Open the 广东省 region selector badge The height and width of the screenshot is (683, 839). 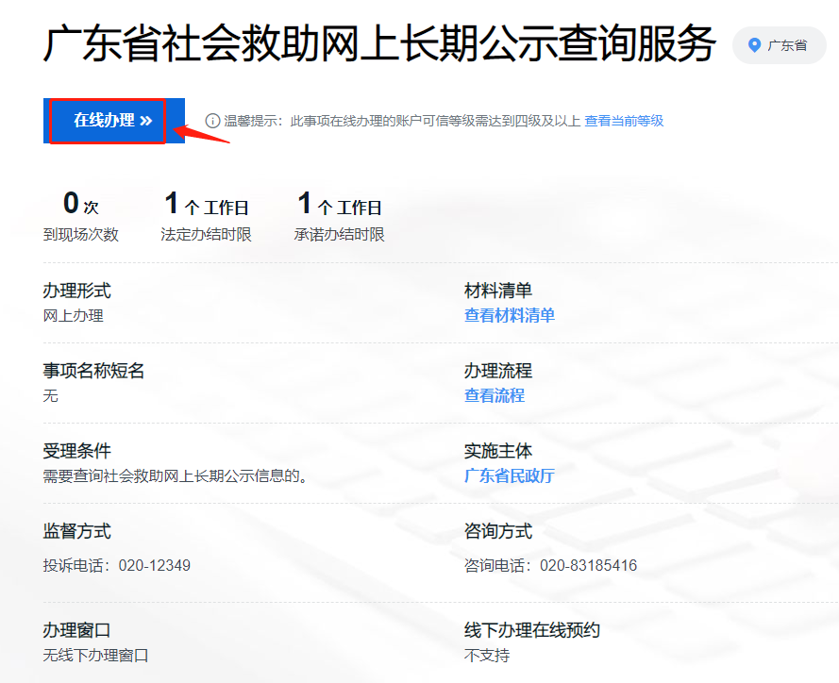coord(779,45)
